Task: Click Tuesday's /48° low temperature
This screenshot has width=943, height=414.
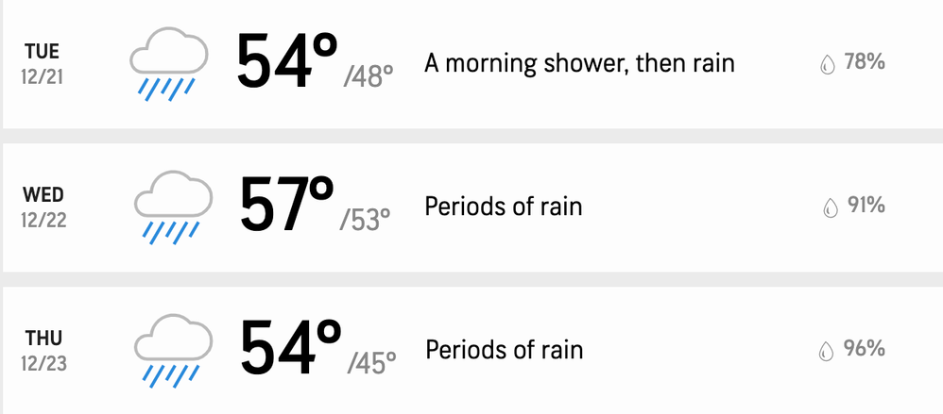Action: (369, 76)
